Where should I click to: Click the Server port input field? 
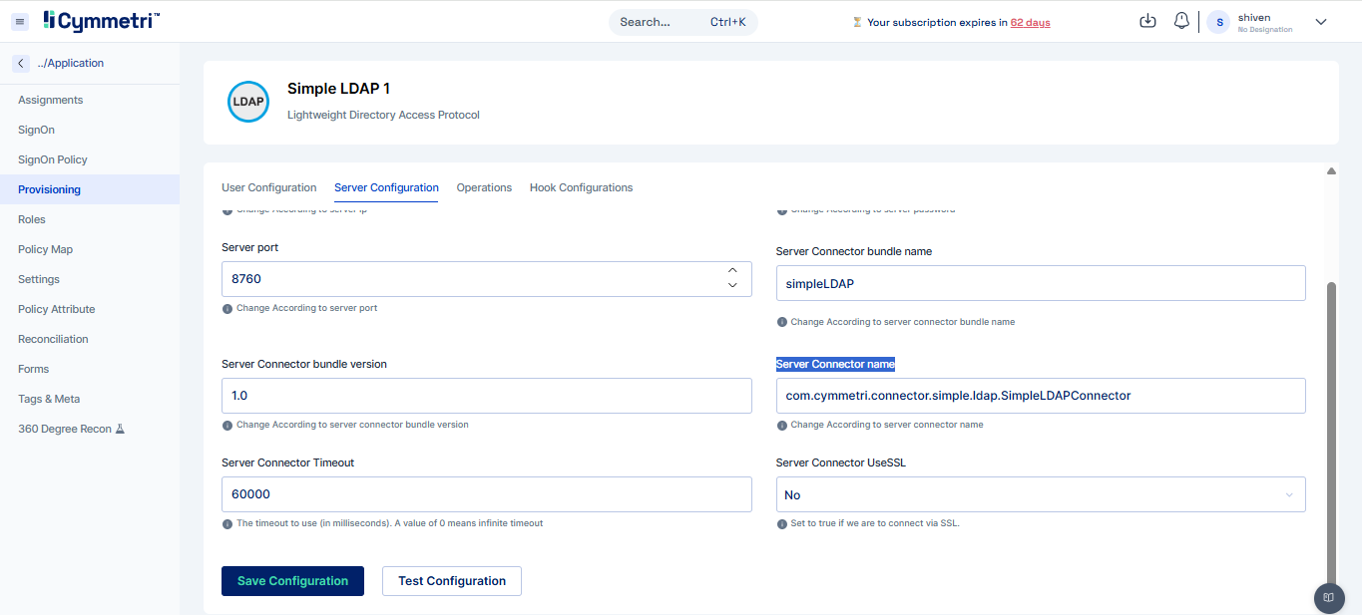[487, 279]
